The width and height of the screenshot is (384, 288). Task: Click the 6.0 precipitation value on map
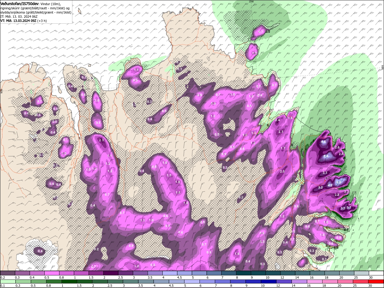[x=339, y=182]
